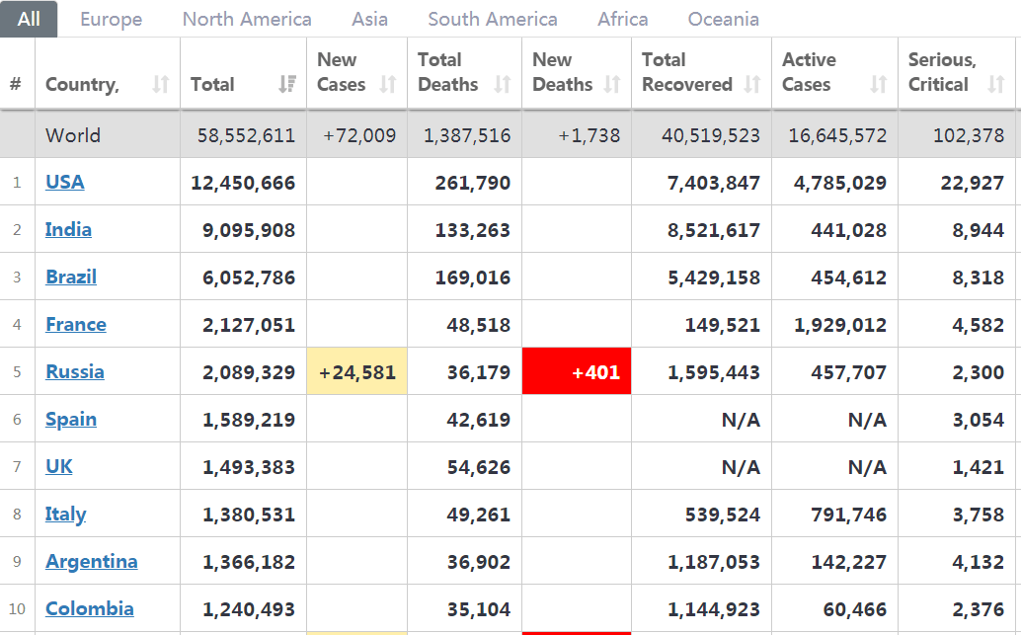The image size is (1021, 635).
Task: Select the World row label
Action: (73, 135)
